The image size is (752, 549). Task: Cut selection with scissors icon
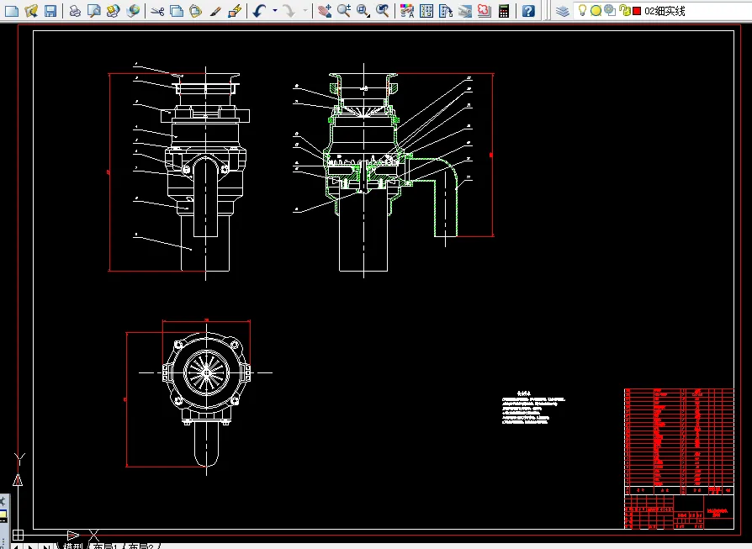(157, 11)
